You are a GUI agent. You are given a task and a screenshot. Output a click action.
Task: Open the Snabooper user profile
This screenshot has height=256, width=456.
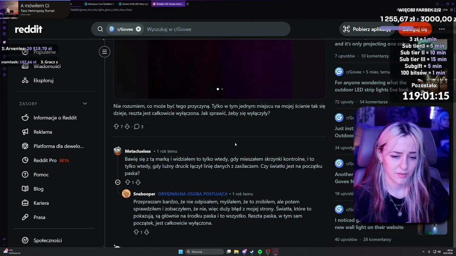coord(144,194)
